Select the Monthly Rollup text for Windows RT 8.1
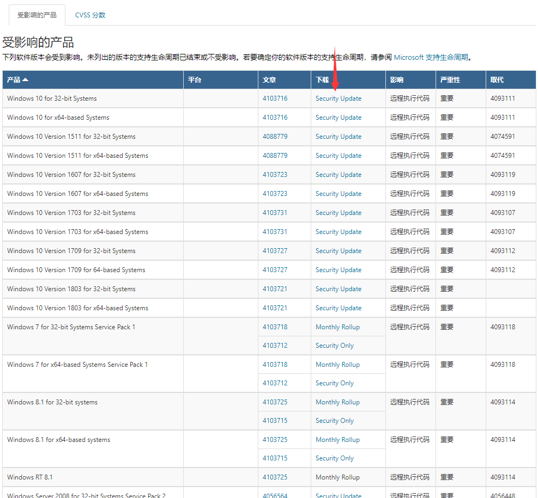Screen dimensions: 538x498 pos(337,477)
